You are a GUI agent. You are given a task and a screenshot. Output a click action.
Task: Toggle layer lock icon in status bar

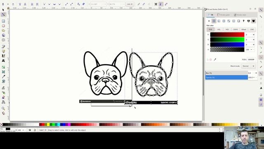click(35, 130)
